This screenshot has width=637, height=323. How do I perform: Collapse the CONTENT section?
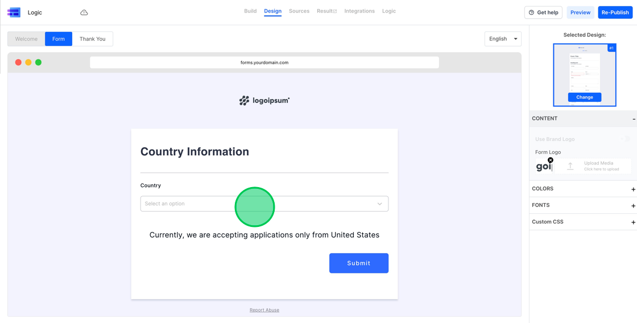[633, 119]
